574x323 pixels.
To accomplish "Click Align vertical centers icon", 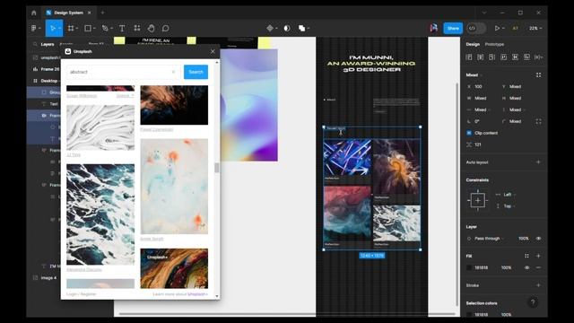I will tap(515, 57).
